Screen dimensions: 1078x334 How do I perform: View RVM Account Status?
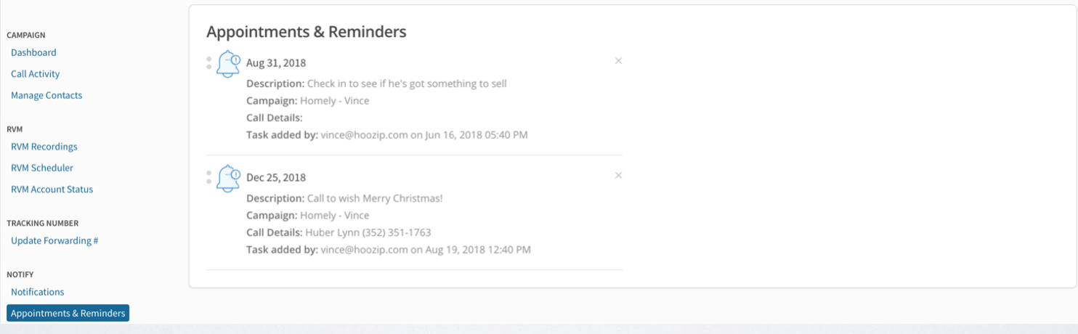tap(52, 190)
